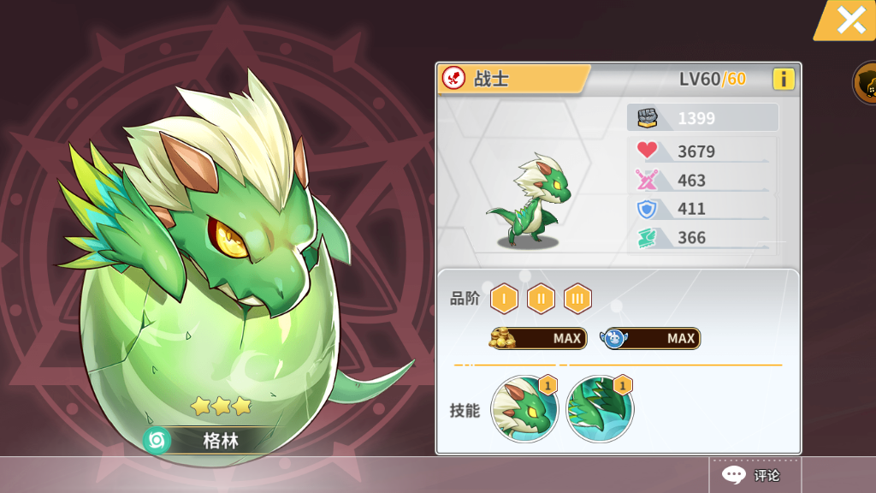Select rank II hexagon badge
The height and width of the screenshot is (493, 876).
[x=541, y=299]
